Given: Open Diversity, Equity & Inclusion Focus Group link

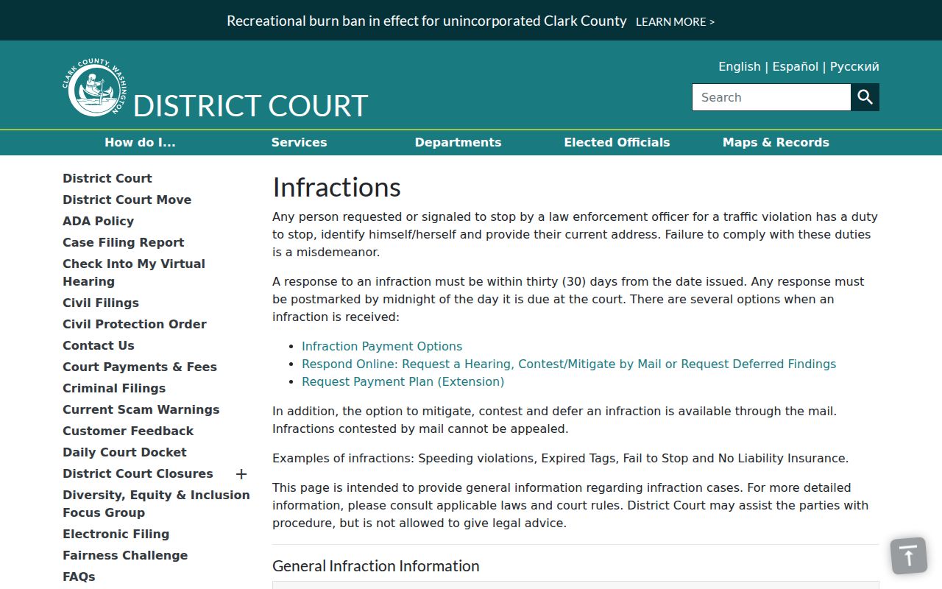Looking at the screenshot, I should point(156,504).
